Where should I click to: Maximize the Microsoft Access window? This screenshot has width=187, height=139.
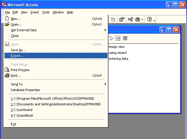point(176,5)
